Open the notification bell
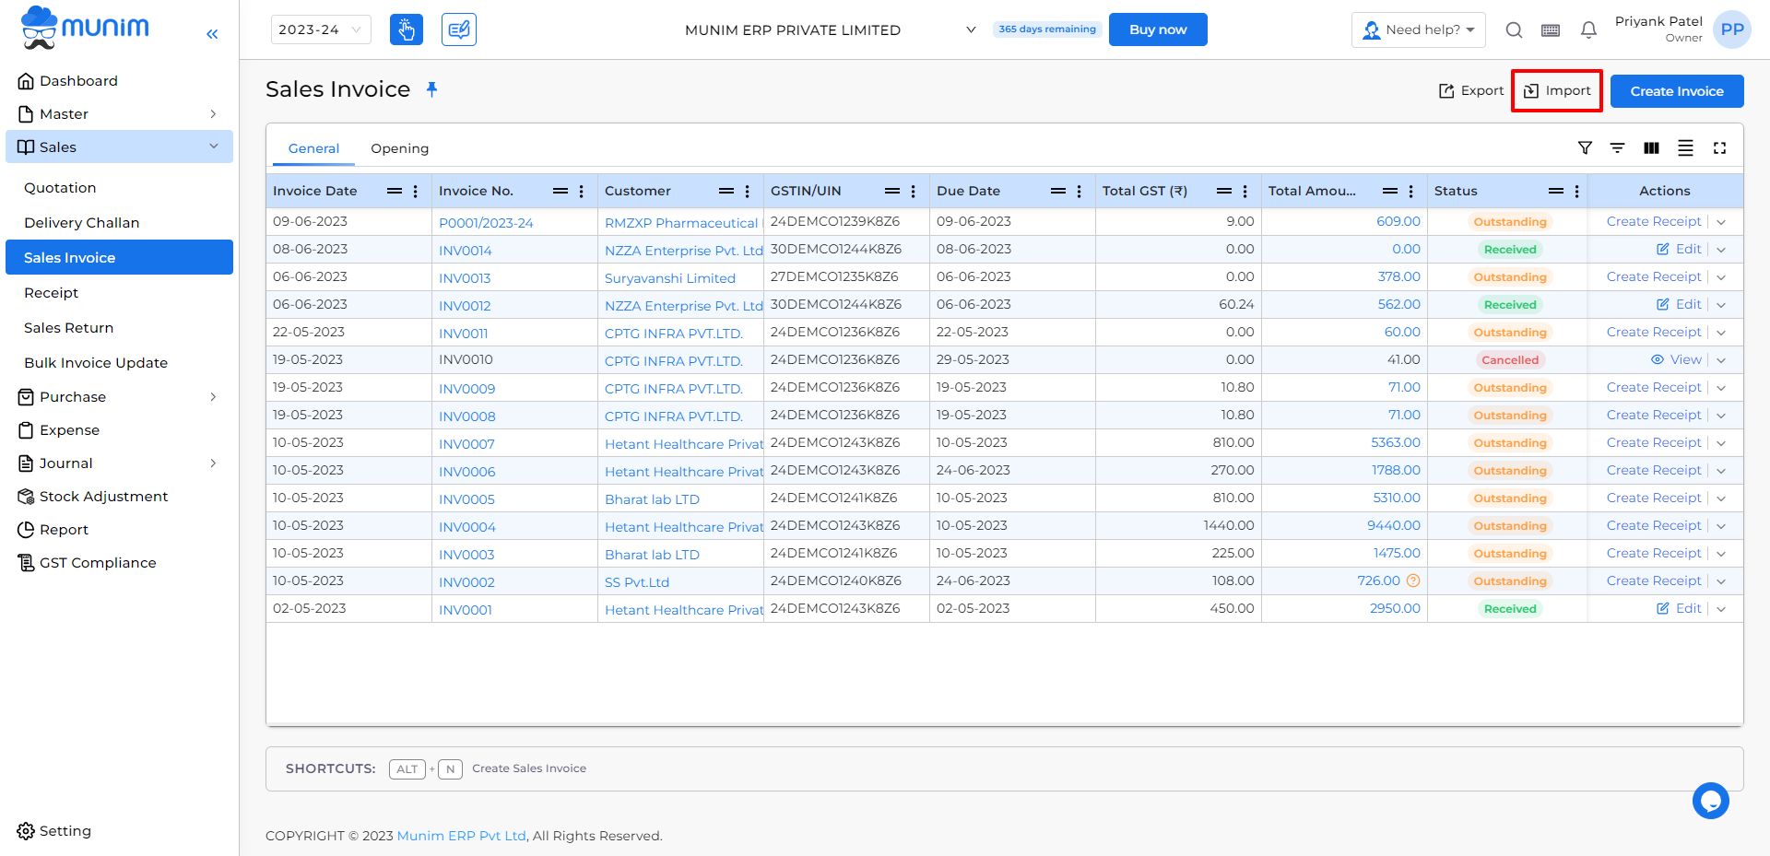The image size is (1770, 856). tap(1588, 30)
